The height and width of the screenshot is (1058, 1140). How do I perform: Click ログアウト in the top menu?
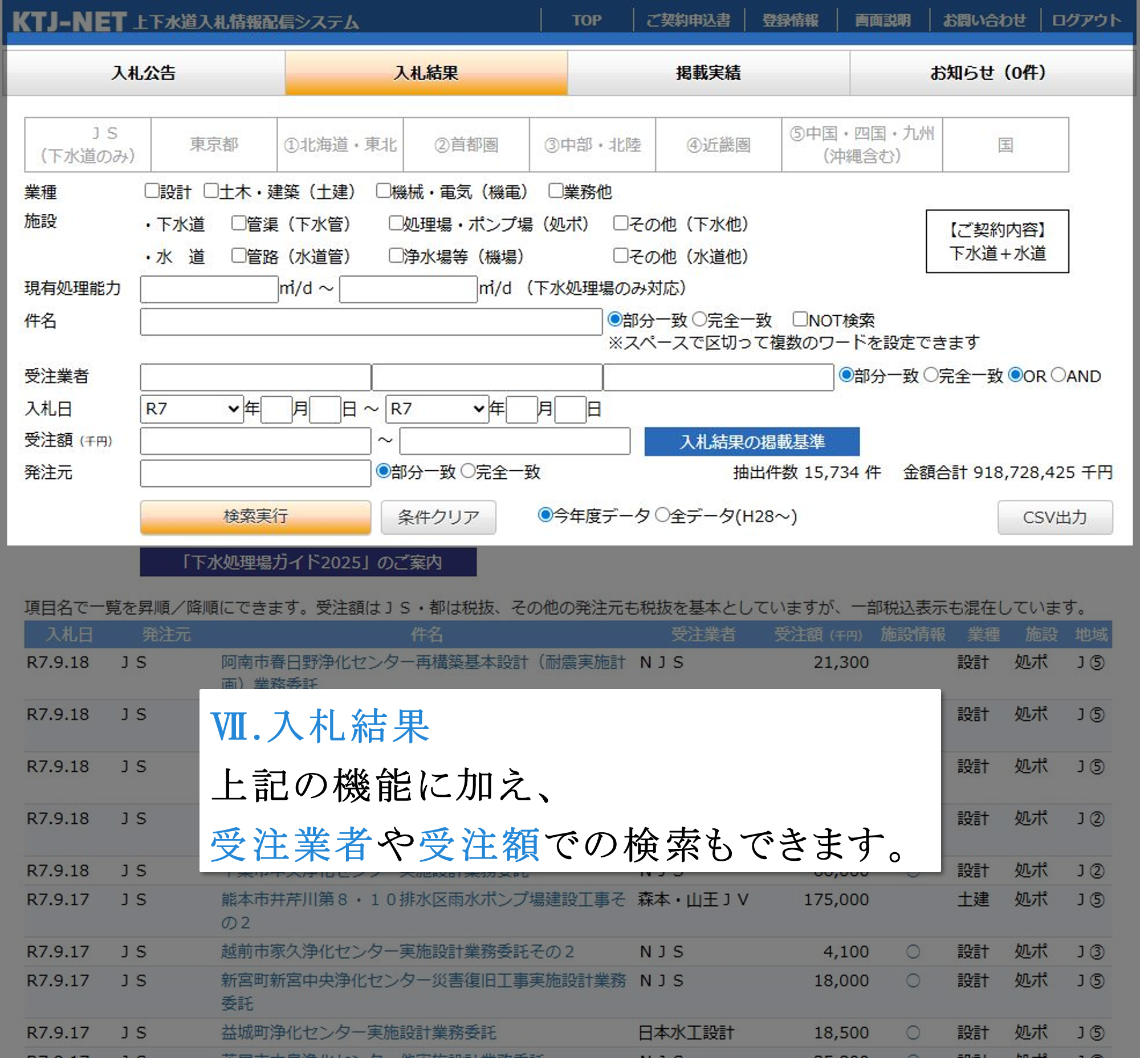[x=1086, y=21]
